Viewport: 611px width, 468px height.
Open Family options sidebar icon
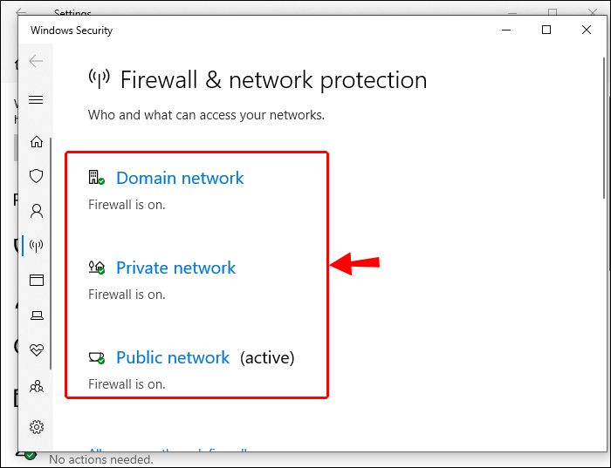click(37, 385)
